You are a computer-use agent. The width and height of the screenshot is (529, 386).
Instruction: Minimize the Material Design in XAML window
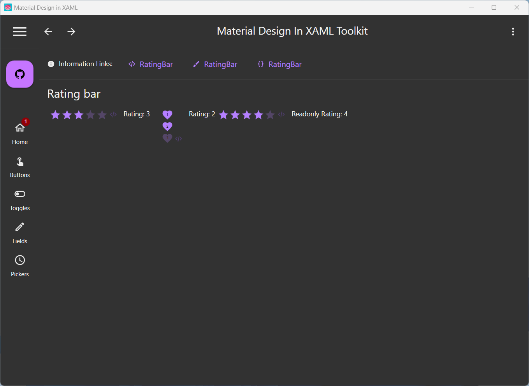(x=471, y=7)
